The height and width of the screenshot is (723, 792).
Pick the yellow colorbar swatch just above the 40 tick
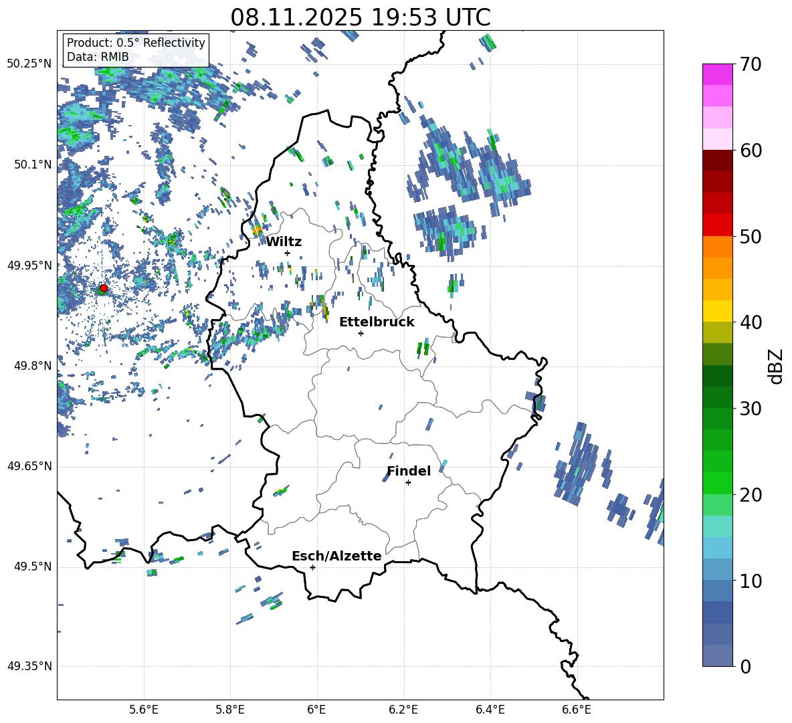[x=717, y=311]
